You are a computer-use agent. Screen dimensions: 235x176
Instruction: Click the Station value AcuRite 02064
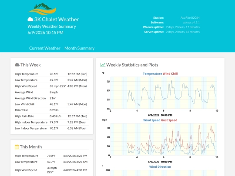pyautogui.click(x=190, y=18)
